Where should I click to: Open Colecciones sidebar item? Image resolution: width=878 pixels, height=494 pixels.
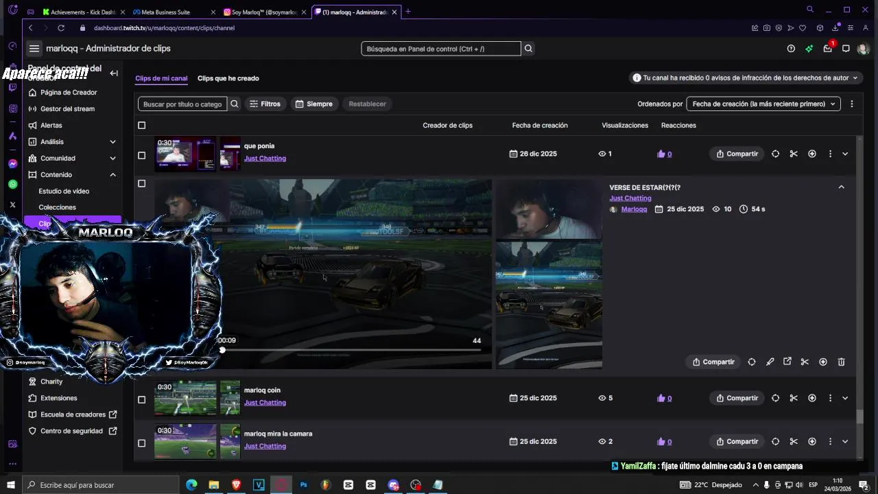[58, 207]
